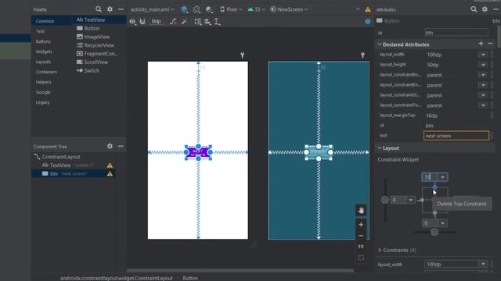Remove a declared attribute with minus icon
The height and width of the screenshot is (281, 501).
pyautogui.click(x=490, y=44)
